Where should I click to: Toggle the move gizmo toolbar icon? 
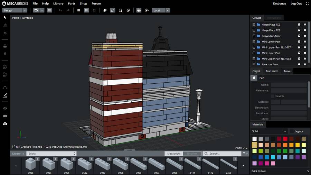pyautogui.click(x=139, y=10)
